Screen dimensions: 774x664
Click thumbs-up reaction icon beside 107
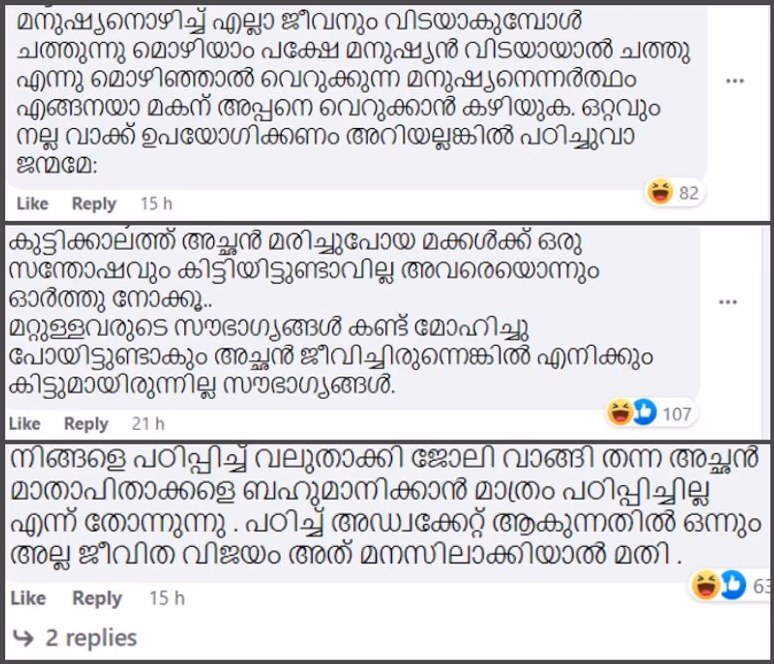point(645,414)
